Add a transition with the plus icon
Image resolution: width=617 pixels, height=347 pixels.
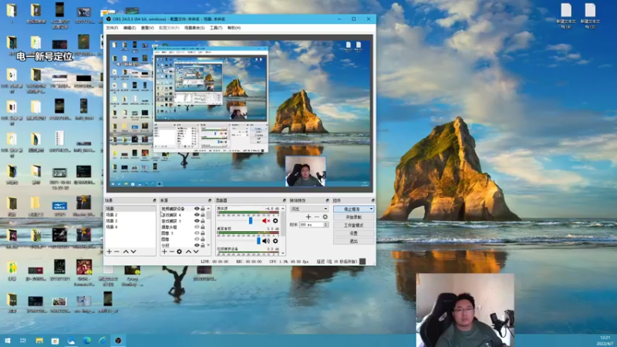tap(308, 217)
